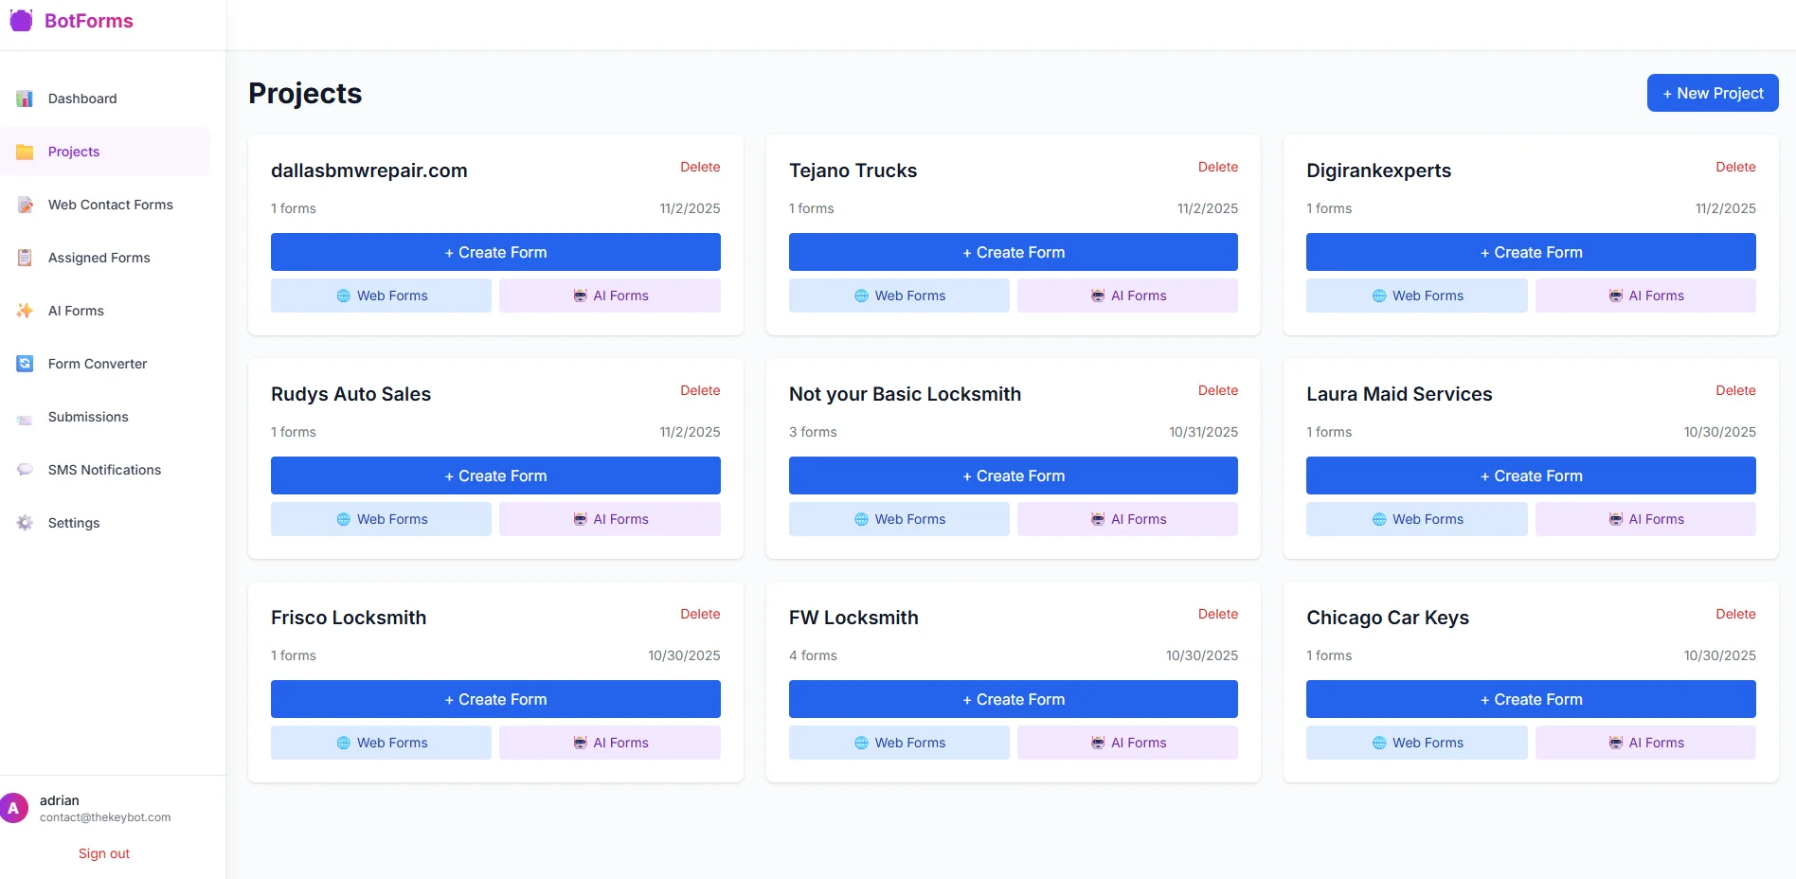Click the Submissions icon in sidebar
1796x879 pixels.
pos(24,417)
